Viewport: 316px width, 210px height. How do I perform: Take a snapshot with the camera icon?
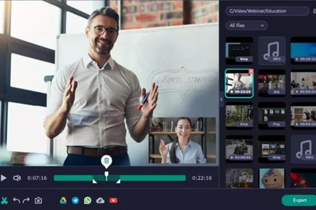click(38, 200)
